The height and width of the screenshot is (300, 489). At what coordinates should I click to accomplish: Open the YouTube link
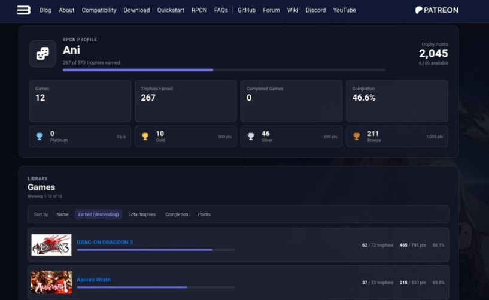point(344,10)
